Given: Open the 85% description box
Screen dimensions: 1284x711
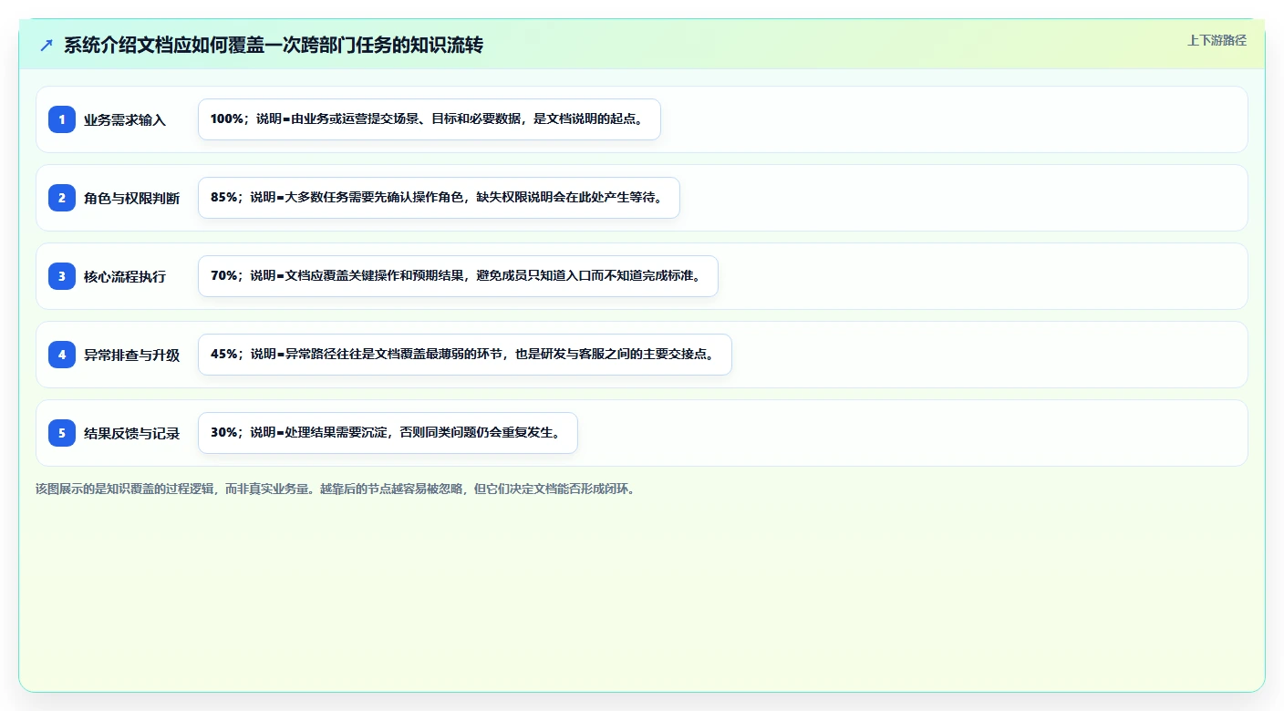Looking at the screenshot, I should click(439, 198).
